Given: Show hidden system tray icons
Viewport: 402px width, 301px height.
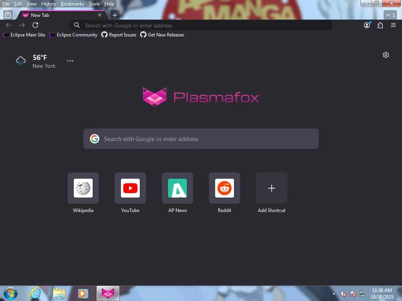Looking at the screenshot, I should click(x=334, y=294).
